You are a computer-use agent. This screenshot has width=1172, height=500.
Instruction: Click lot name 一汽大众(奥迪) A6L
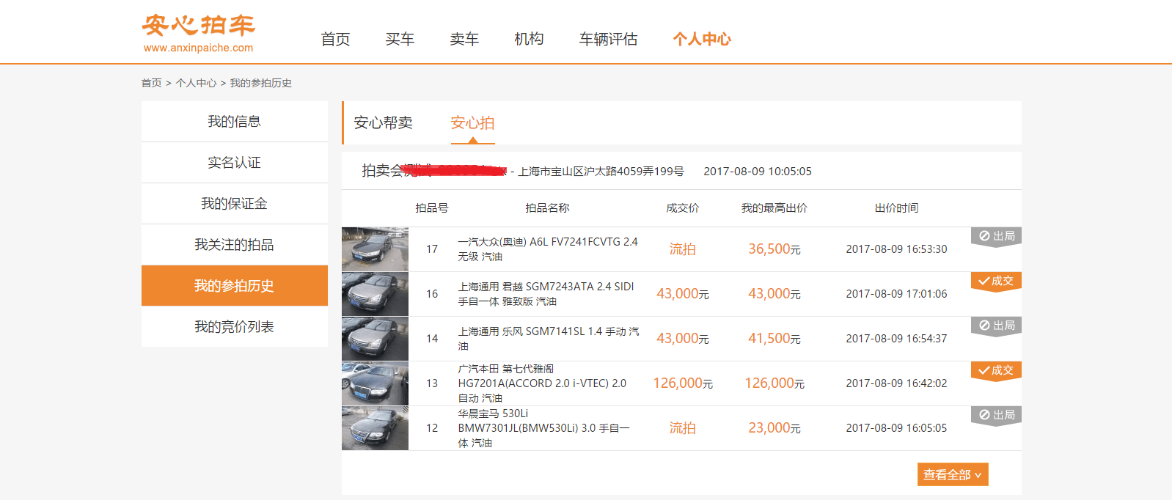point(548,249)
